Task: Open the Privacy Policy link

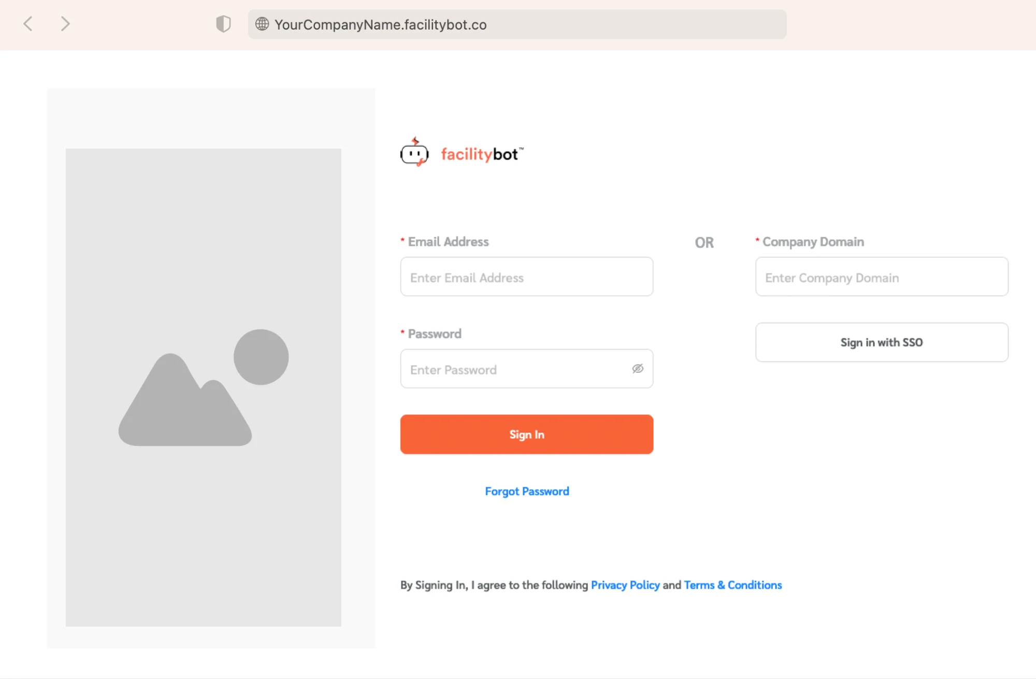Action: click(x=625, y=585)
